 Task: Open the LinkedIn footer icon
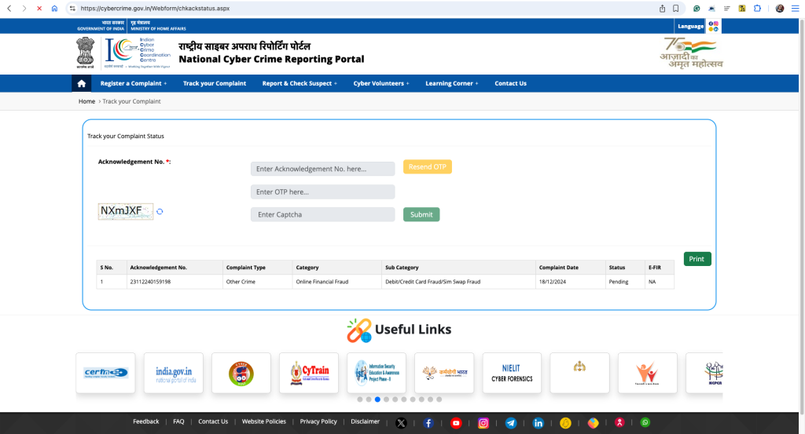point(539,423)
